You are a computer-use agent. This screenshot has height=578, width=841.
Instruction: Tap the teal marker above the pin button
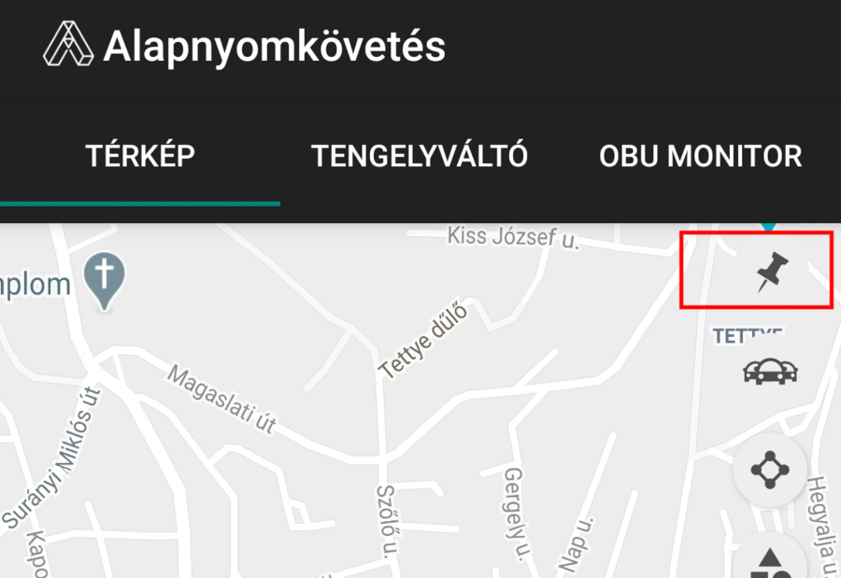770,228
